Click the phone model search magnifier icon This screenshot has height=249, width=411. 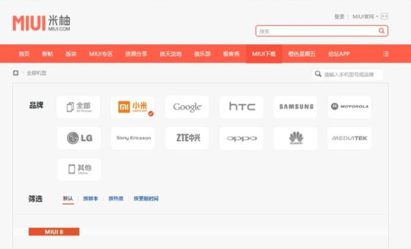pyautogui.click(x=318, y=74)
